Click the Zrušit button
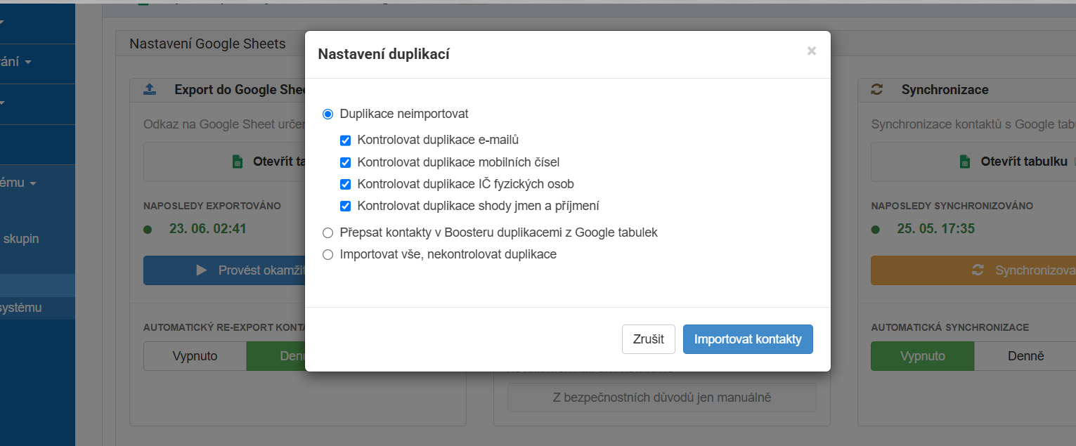The image size is (1076, 446). pos(648,339)
